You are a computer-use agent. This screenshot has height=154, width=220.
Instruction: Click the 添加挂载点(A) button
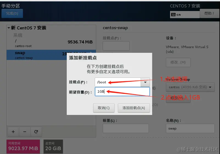(134, 108)
